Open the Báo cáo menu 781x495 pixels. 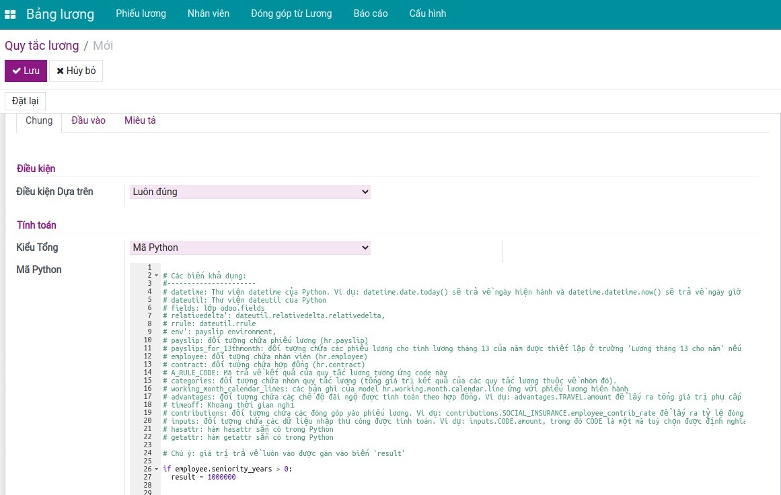[371, 13]
